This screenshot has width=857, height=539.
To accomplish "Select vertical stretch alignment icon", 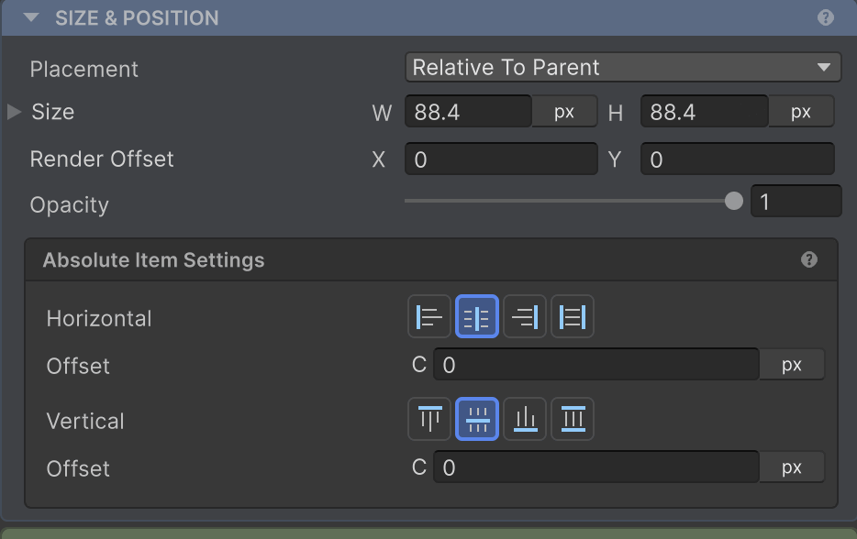I will 573,419.
